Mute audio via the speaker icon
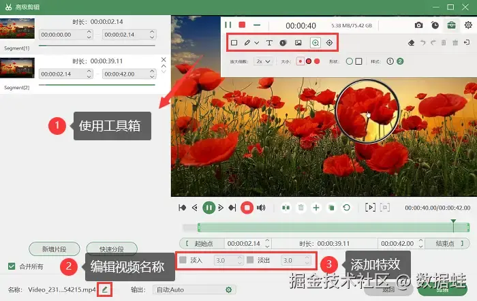 click(x=261, y=208)
